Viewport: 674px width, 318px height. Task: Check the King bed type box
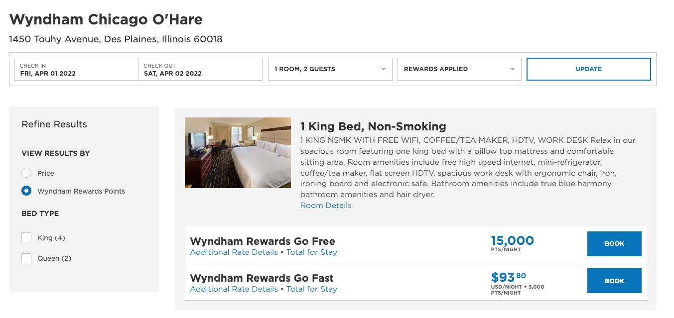[26, 238]
